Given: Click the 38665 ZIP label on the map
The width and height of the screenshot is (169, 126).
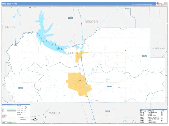Looking at the screenshot, I should tap(21, 88).
